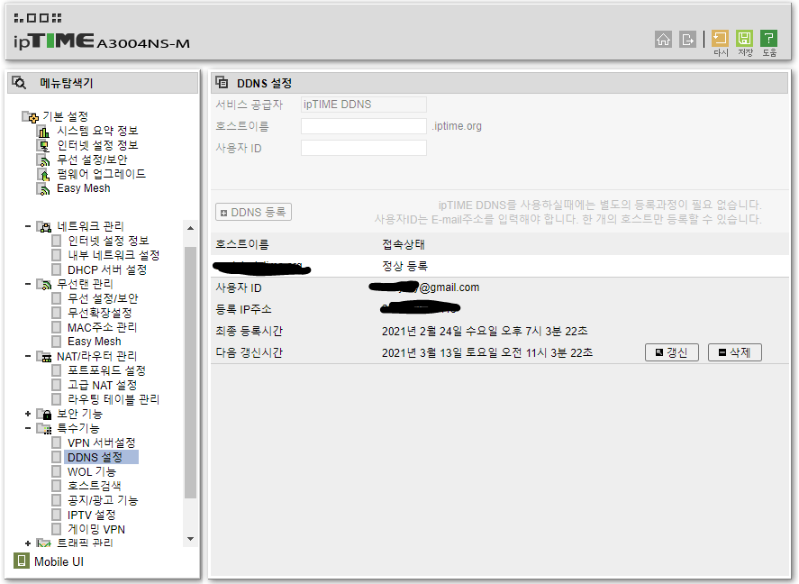The image size is (799, 584).
Task: Click page icon beside DHCP 서버 설정
Action: point(57,269)
